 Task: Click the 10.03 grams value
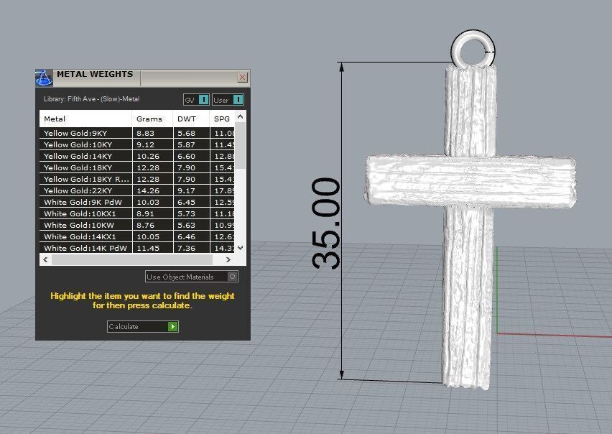(x=148, y=202)
